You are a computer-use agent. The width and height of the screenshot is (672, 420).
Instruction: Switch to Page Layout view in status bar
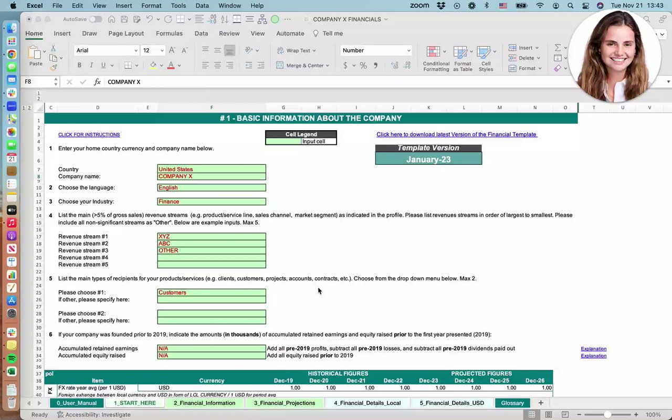tap(549, 415)
